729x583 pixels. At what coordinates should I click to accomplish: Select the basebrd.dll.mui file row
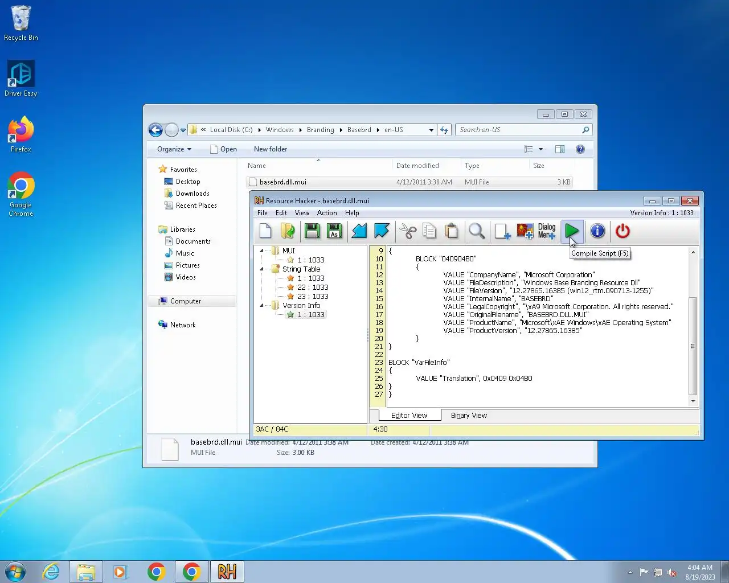(409, 182)
